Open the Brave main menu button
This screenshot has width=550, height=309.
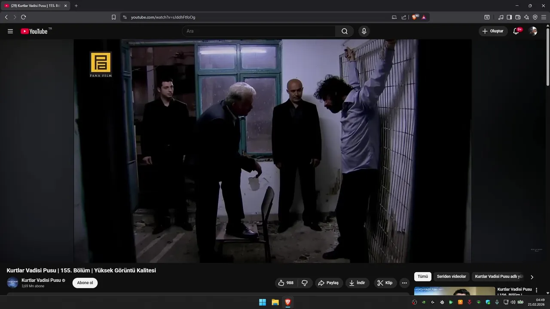pyautogui.click(x=544, y=17)
